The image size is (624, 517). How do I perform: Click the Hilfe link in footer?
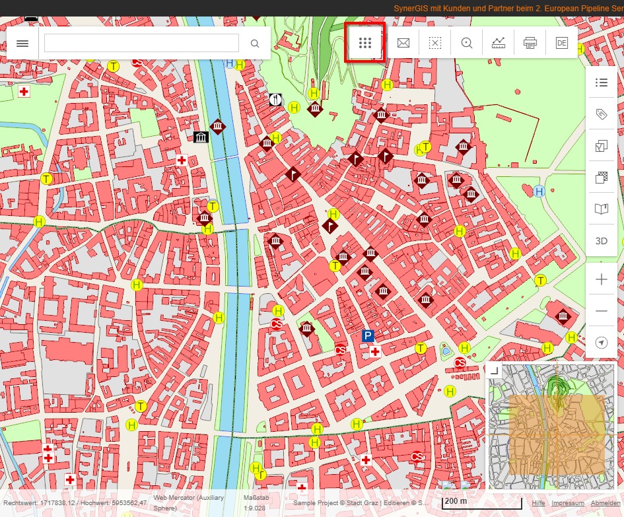coord(538,503)
